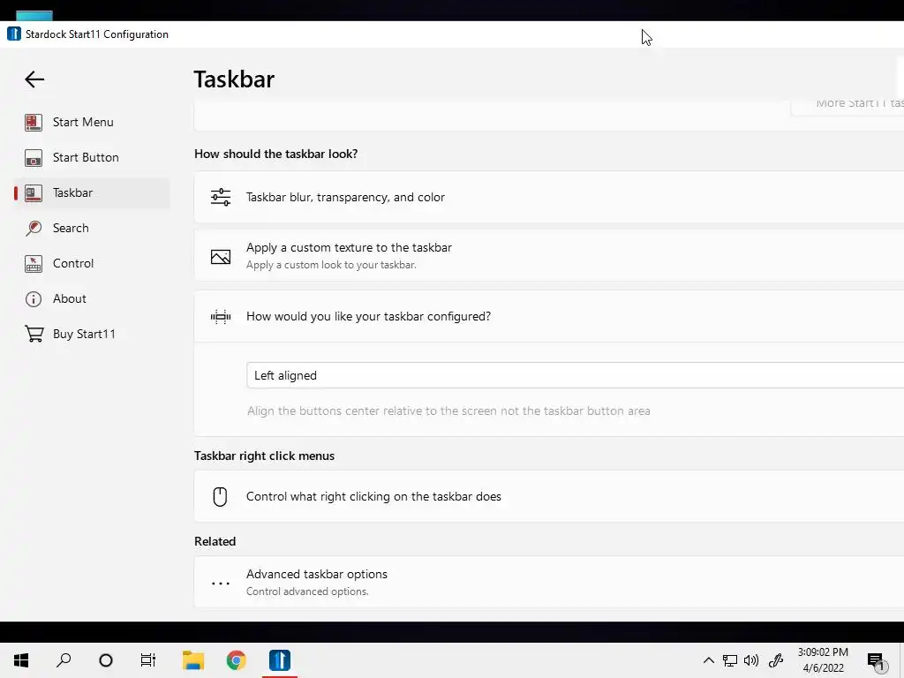Open Task View on the taskbar
This screenshot has height=678, width=904.
pyautogui.click(x=148, y=660)
